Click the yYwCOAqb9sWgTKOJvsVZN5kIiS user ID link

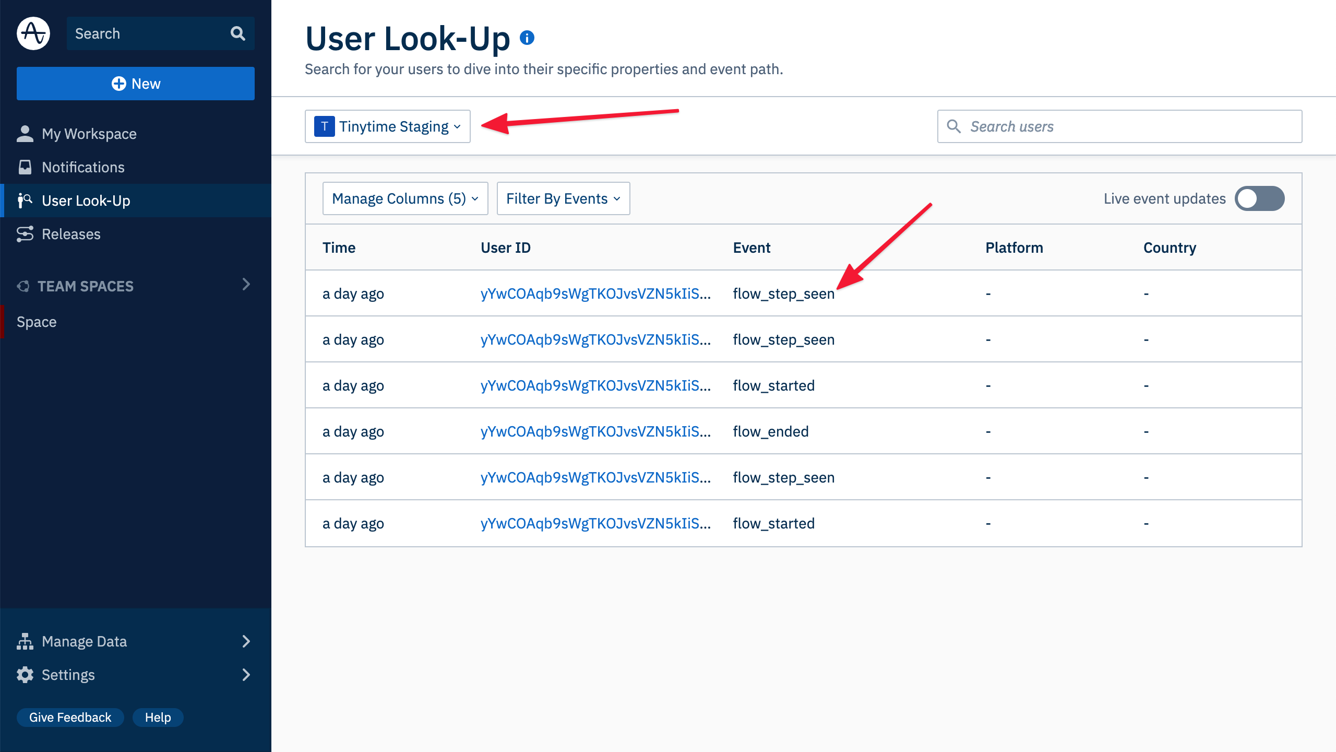(595, 293)
